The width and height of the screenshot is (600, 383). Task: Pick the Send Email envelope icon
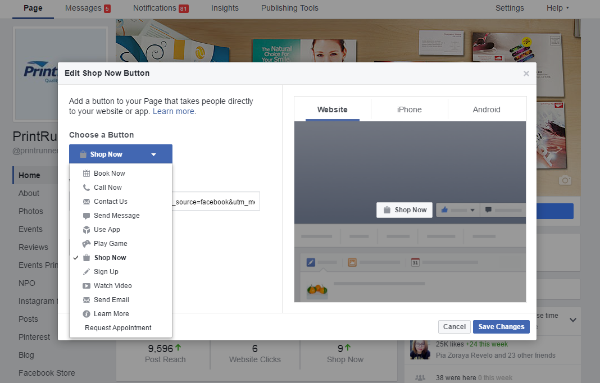click(87, 300)
